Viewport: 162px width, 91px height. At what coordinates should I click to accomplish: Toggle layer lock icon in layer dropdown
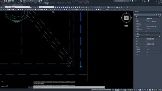[10, 7]
